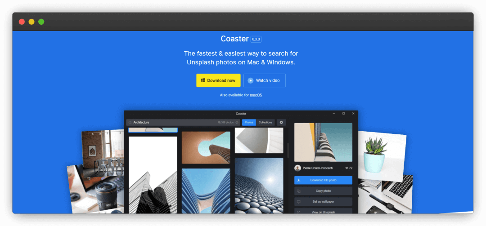Clear the search with the small circle icon
486x226 pixels.
pyautogui.click(x=237, y=122)
